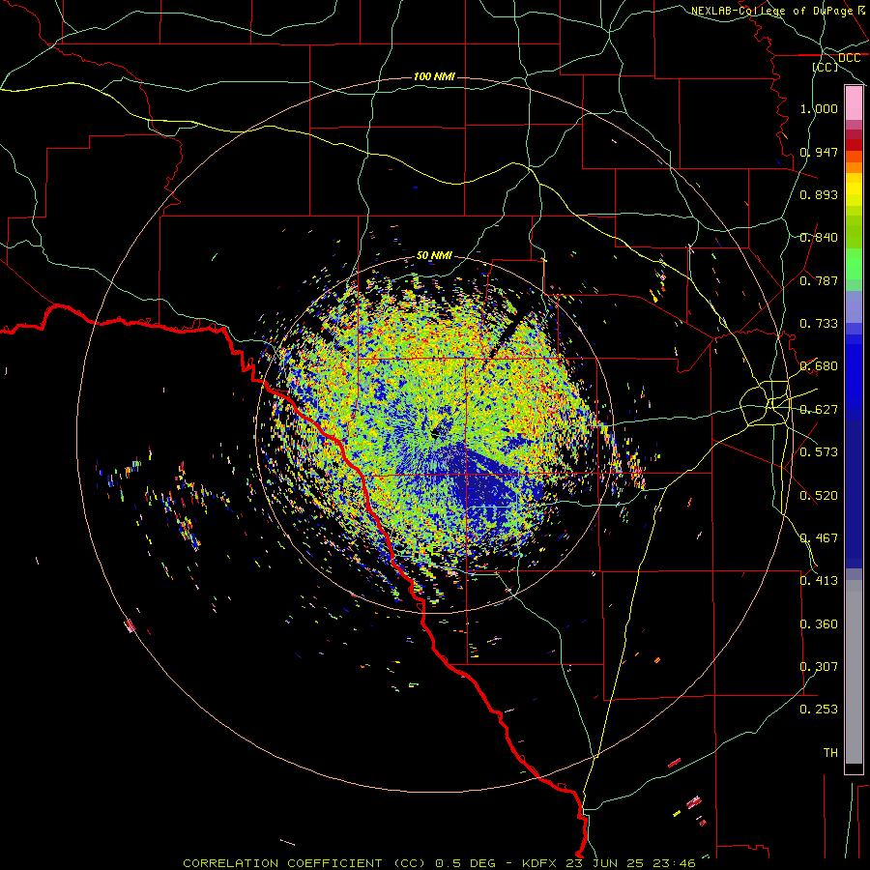Click the "TH" threshold label in legend
The height and width of the screenshot is (870, 870).
click(x=830, y=753)
